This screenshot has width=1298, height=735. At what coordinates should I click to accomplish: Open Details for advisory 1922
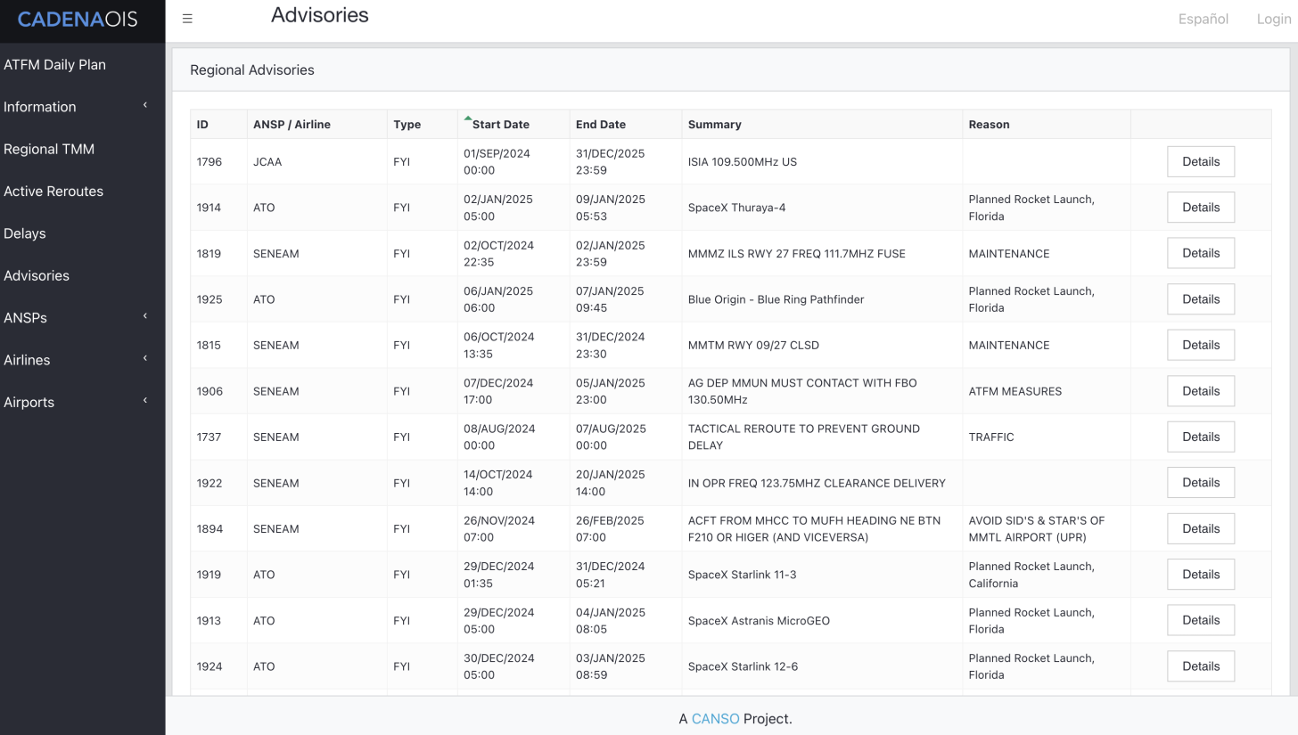[x=1201, y=483]
